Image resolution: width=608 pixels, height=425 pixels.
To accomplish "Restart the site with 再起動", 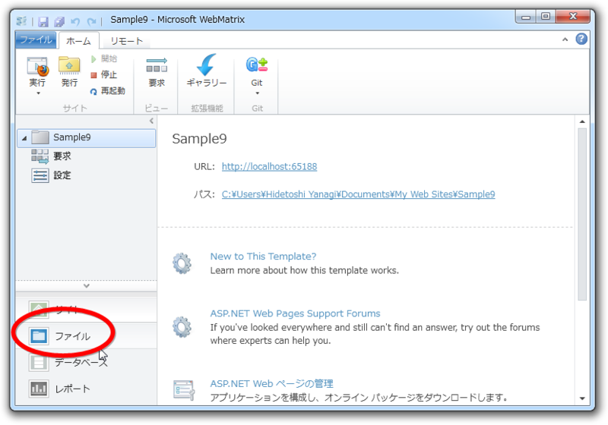I will pos(108,91).
